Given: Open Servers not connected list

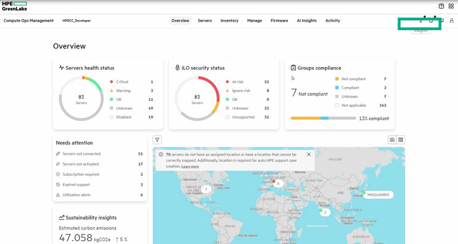Looking at the screenshot, I should (x=100, y=154).
